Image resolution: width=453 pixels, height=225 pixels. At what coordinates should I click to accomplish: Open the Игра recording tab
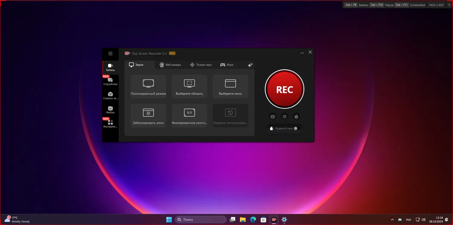(x=226, y=65)
